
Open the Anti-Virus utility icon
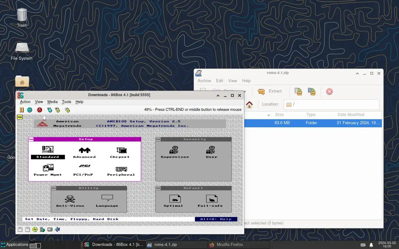70,201
